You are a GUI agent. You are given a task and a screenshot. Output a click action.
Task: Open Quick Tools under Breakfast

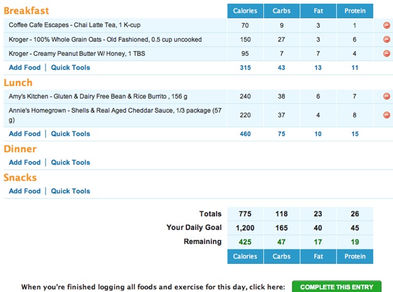70,68
